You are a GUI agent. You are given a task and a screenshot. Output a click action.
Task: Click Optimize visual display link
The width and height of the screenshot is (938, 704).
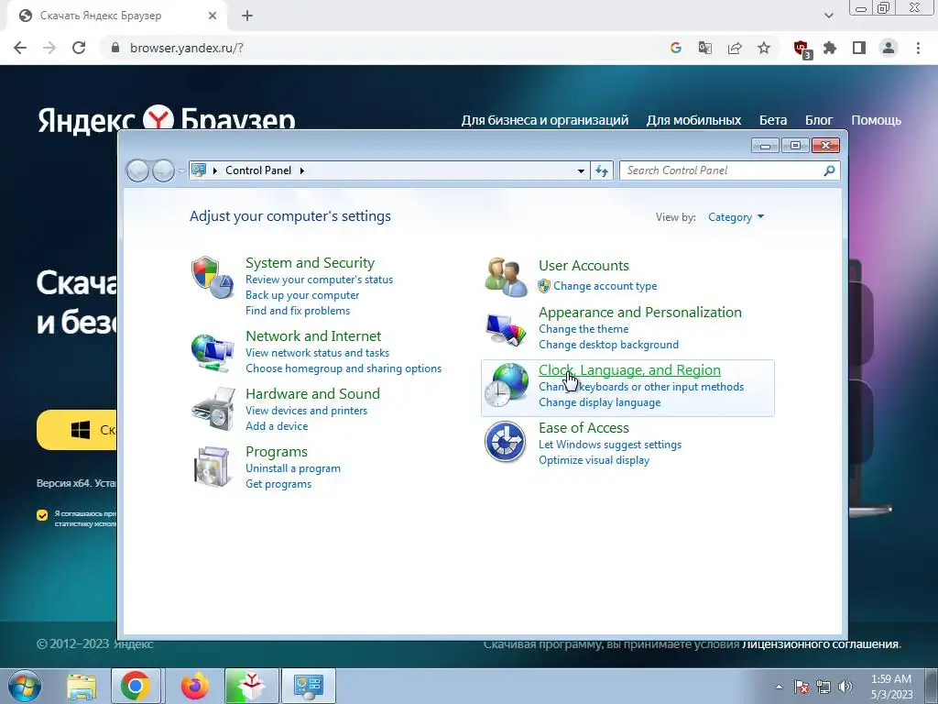pyautogui.click(x=594, y=460)
